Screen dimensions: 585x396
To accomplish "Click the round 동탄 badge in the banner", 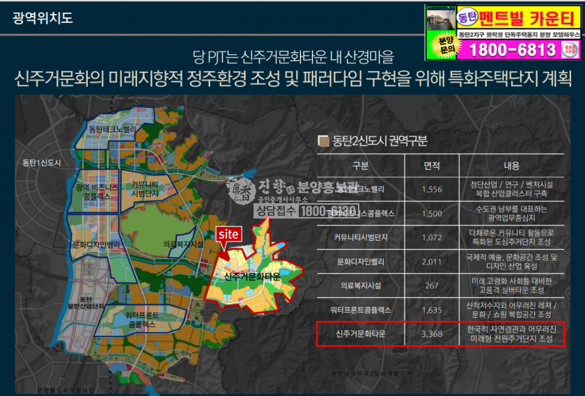I will click(x=467, y=15).
